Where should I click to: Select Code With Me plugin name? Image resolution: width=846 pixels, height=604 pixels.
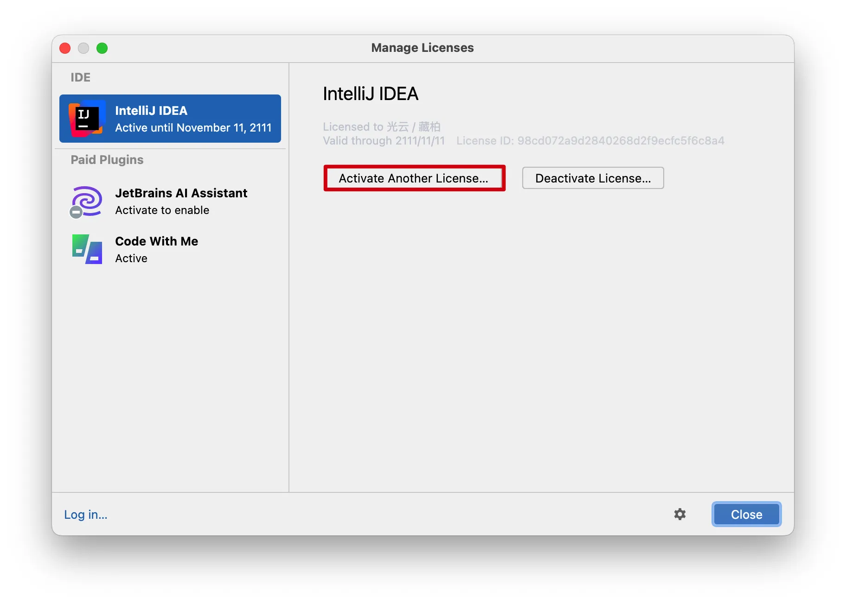coord(156,241)
